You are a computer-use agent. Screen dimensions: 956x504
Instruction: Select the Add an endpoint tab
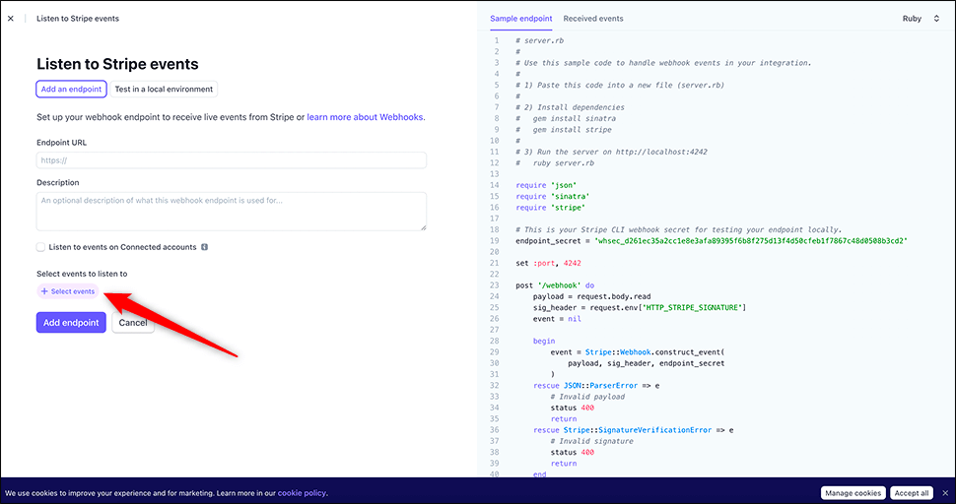pyautogui.click(x=71, y=89)
